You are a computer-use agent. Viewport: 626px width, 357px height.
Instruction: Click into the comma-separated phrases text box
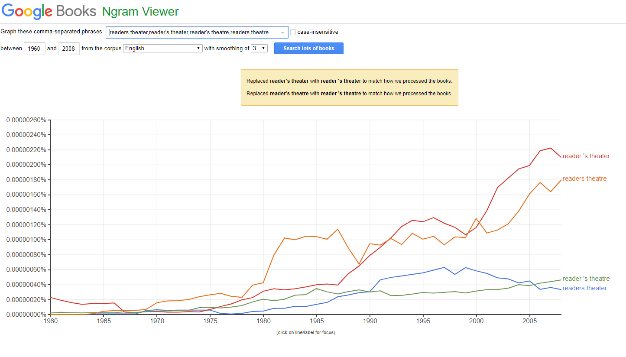pyautogui.click(x=197, y=32)
